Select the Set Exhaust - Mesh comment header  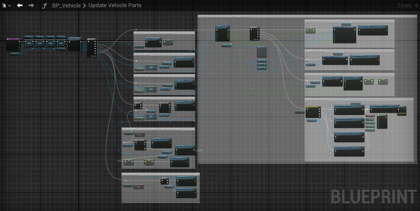point(164,76)
